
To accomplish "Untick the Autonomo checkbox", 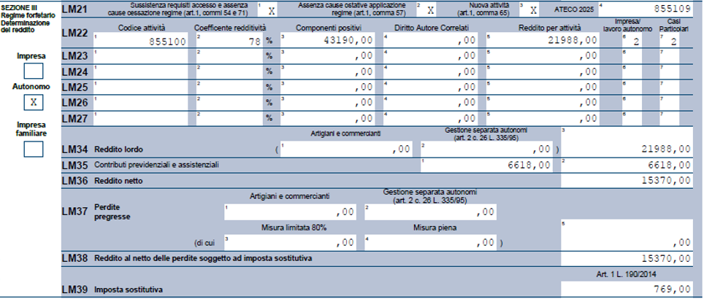I will point(34,102).
